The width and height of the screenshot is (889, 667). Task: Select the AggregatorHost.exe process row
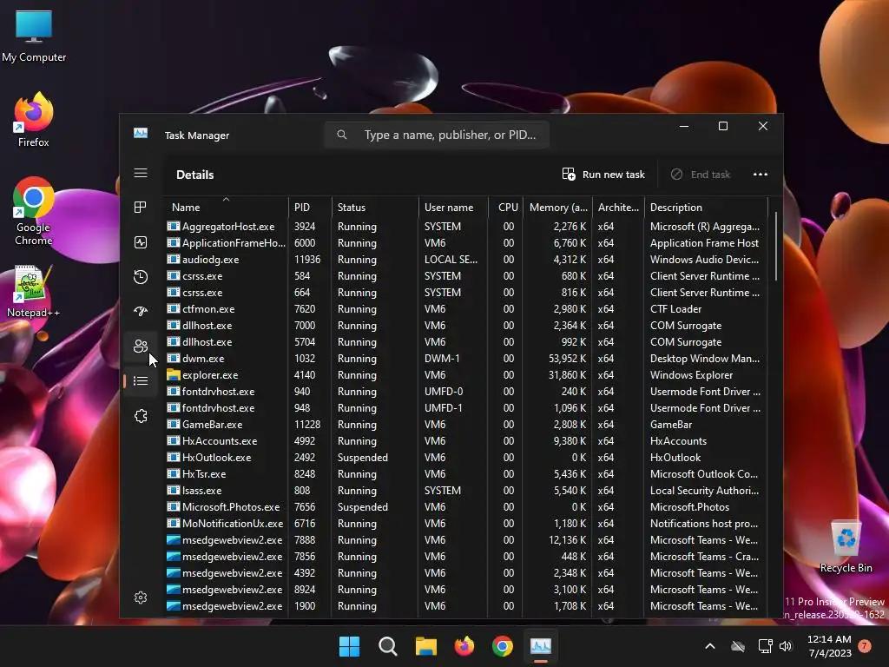[466, 227]
